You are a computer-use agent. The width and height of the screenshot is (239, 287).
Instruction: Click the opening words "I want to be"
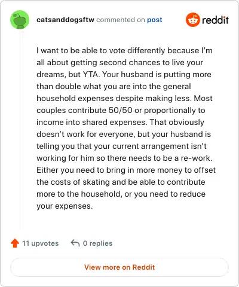pyautogui.click(x=58, y=50)
